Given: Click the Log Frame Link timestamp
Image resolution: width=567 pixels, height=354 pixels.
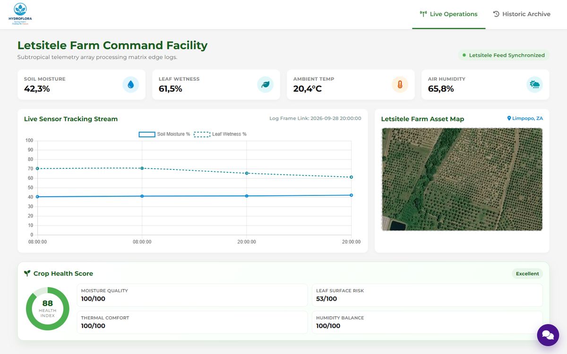Looking at the screenshot, I should pyautogui.click(x=315, y=118).
